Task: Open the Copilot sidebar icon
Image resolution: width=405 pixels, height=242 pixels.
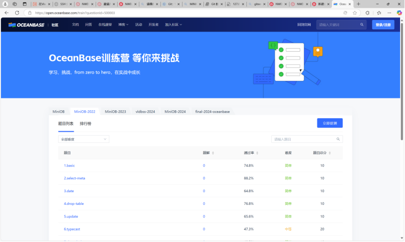Action: 399,13
